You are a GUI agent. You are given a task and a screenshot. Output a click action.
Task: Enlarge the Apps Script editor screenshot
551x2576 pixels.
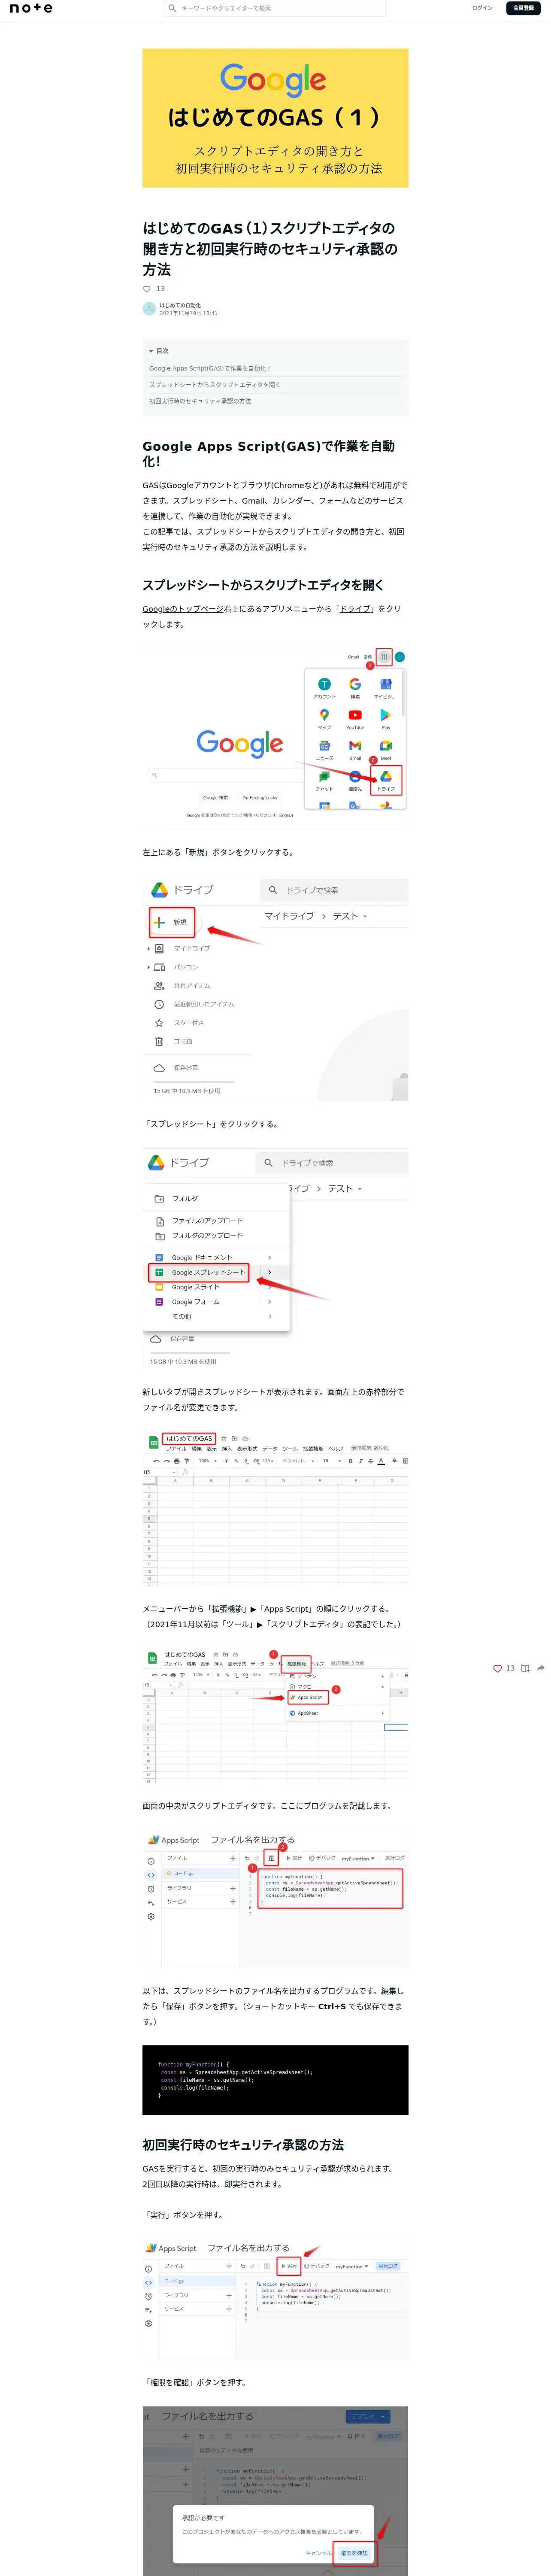(275, 1899)
